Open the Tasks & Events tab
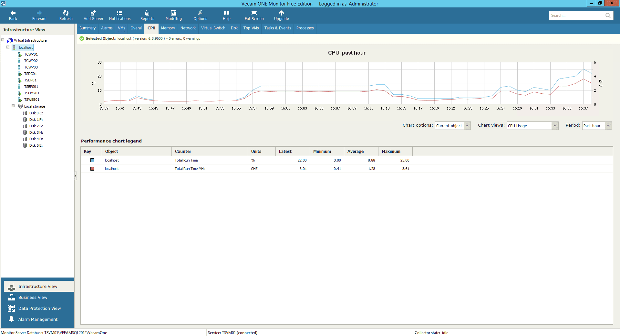This screenshot has width=620, height=336. click(277, 28)
